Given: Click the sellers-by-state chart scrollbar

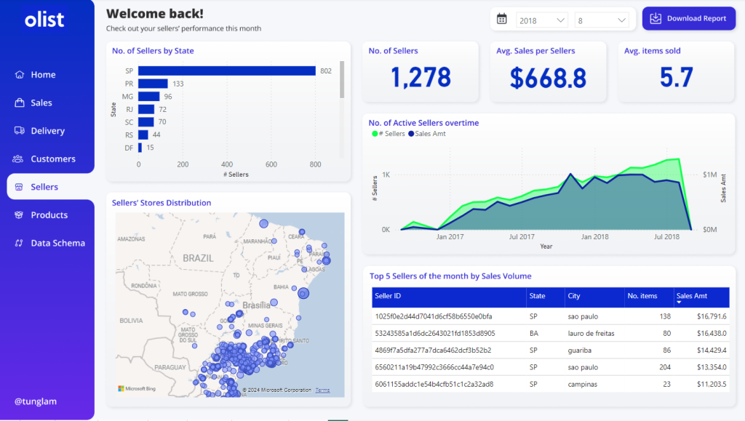Looking at the screenshot, I should tap(342, 80).
